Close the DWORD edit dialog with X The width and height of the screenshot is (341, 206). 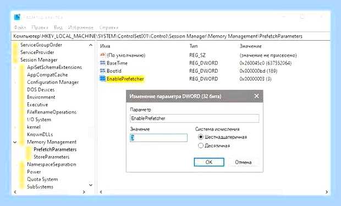click(257, 96)
